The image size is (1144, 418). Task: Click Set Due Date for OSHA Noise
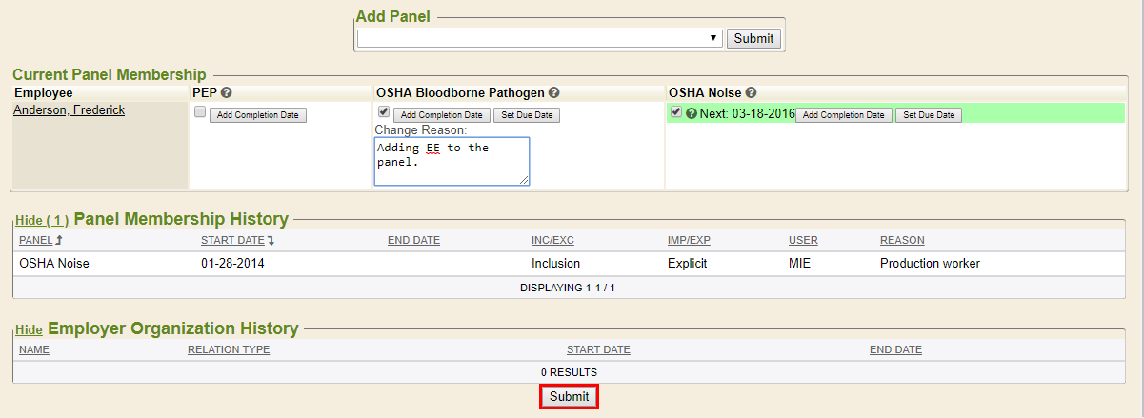coord(929,115)
